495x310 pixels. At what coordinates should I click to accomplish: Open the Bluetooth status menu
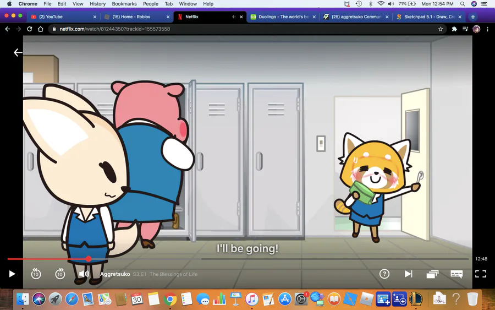tap(371, 4)
